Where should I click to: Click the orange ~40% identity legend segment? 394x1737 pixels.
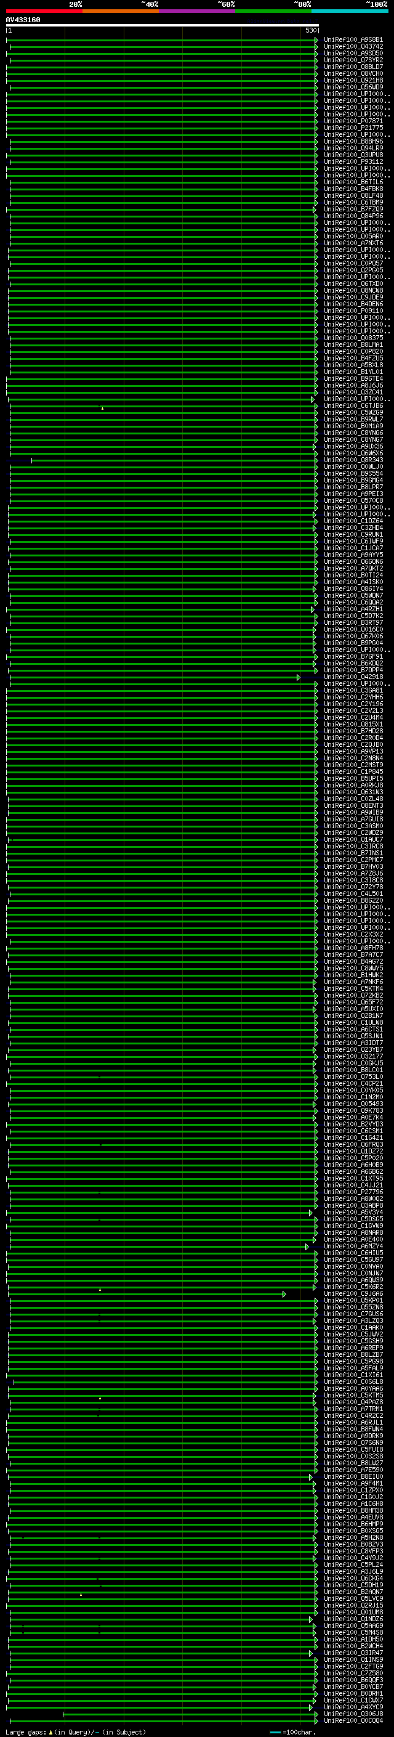click(x=121, y=11)
